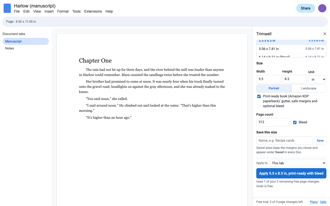Image resolution: width=330 pixels, height=206 pixels.
Task: Toggle the Print-ready book checkbox
Action: point(259,96)
